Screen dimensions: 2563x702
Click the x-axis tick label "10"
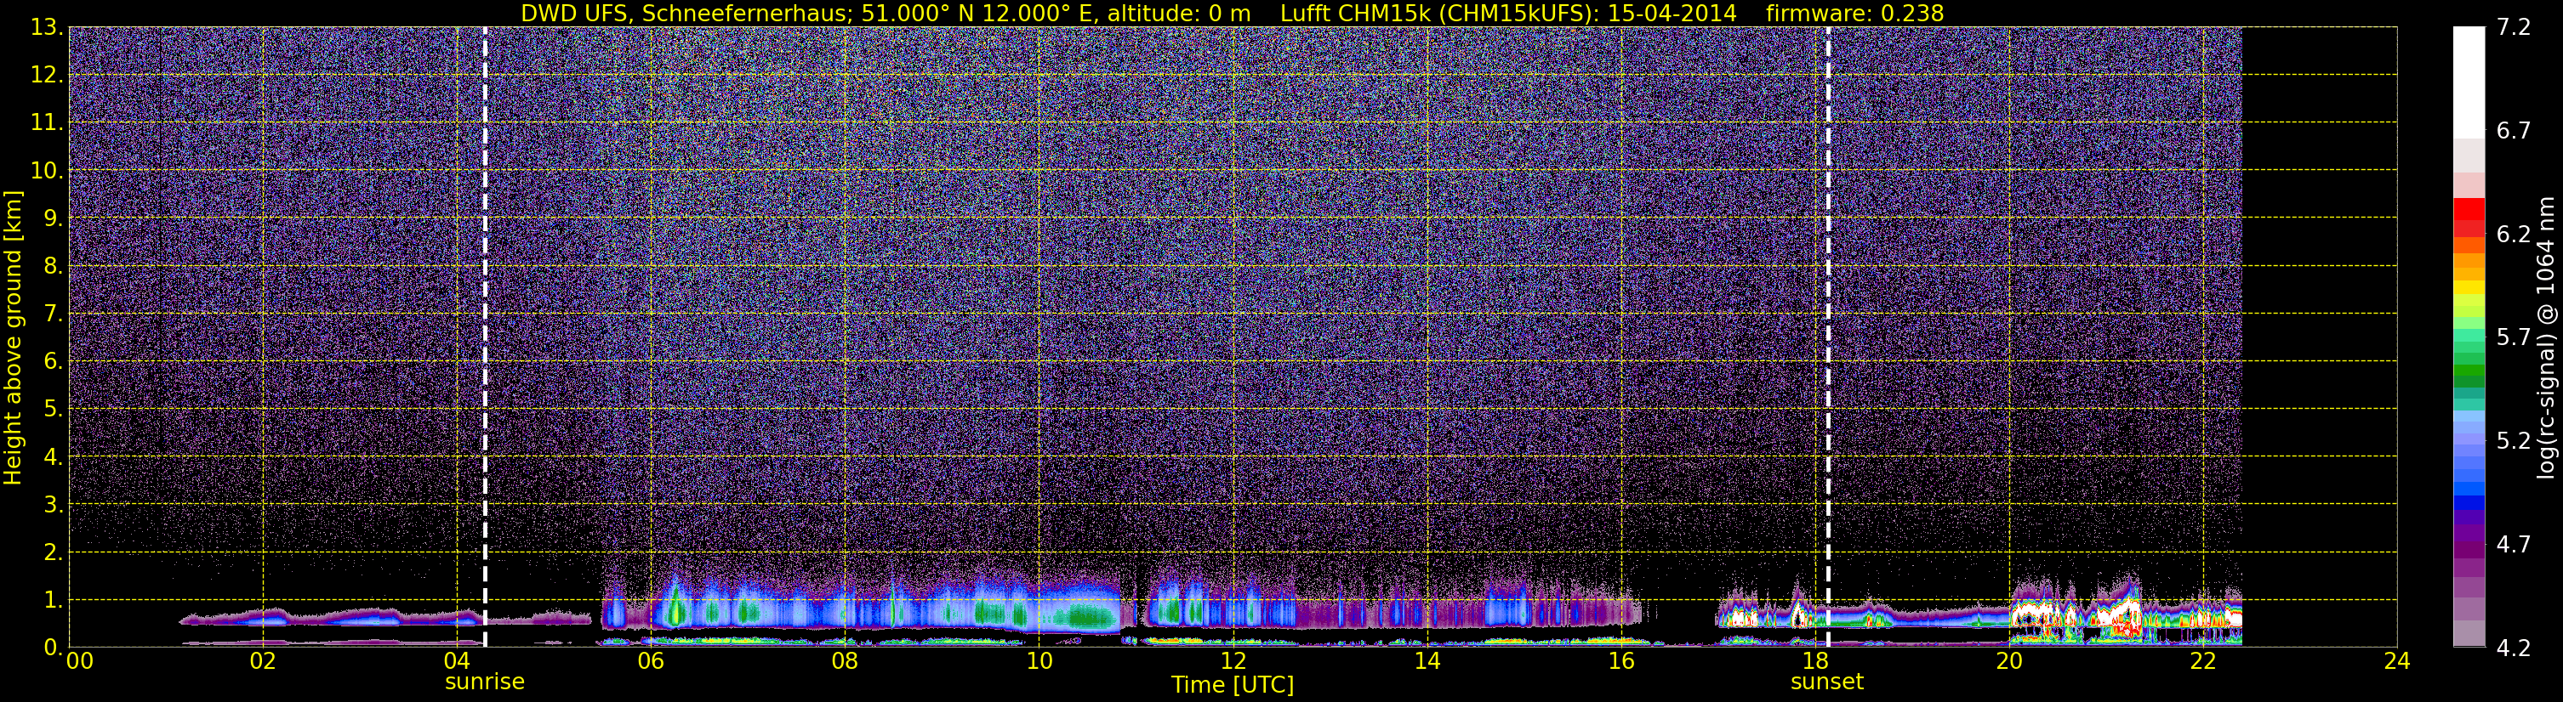coord(1039,661)
